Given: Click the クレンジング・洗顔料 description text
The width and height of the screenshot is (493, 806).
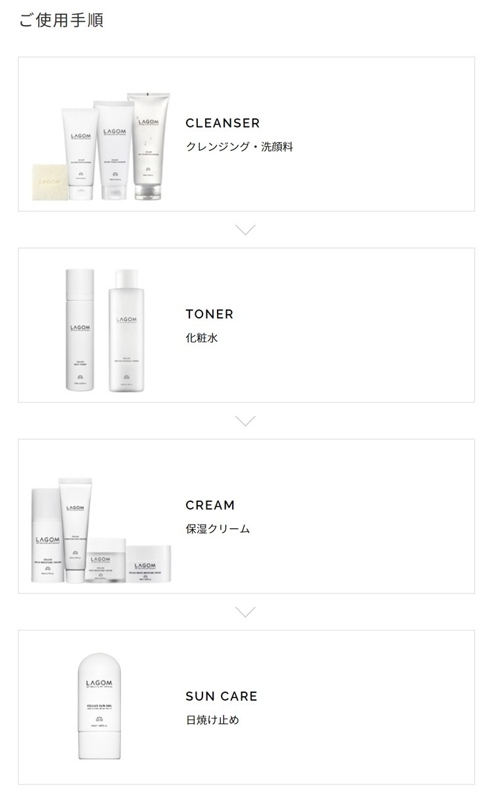Looking at the screenshot, I should point(239,147).
